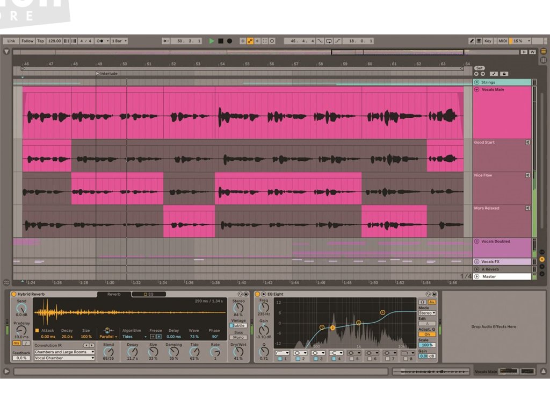Click the Stop button in transport
This screenshot has width=550, height=413.
tap(221, 41)
